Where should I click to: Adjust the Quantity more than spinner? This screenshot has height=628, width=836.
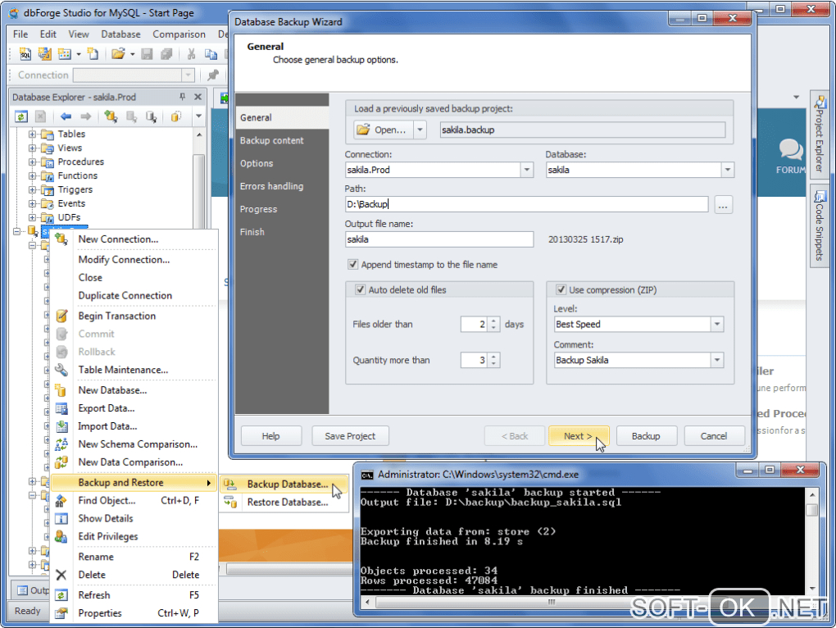493,360
